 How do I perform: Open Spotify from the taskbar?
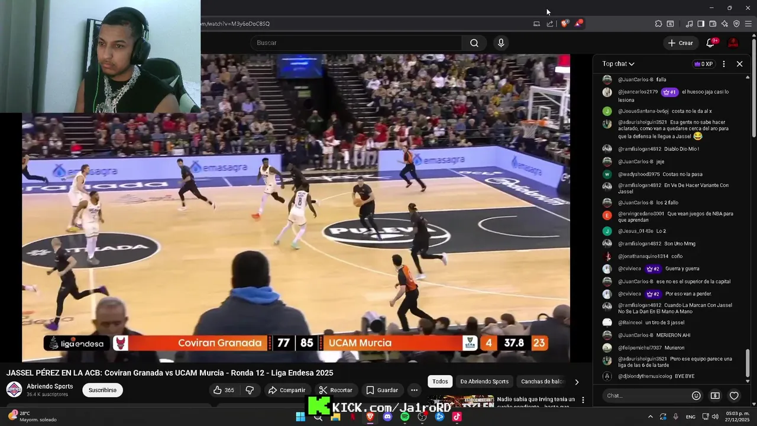click(x=405, y=417)
